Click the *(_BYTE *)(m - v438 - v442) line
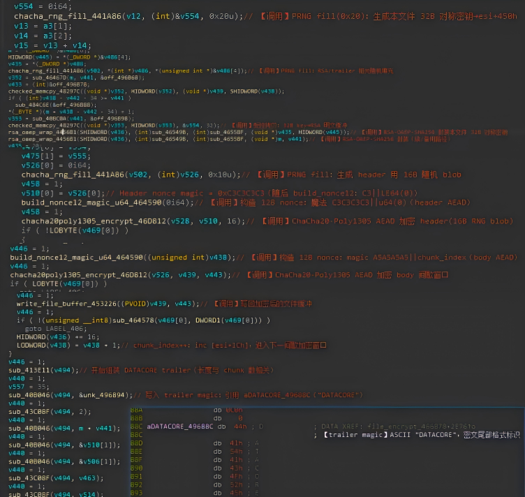The width and height of the screenshot is (525, 497). 71,112
